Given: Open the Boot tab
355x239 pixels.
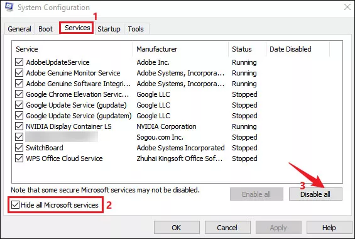Looking at the screenshot, I should tap(45, 29).
